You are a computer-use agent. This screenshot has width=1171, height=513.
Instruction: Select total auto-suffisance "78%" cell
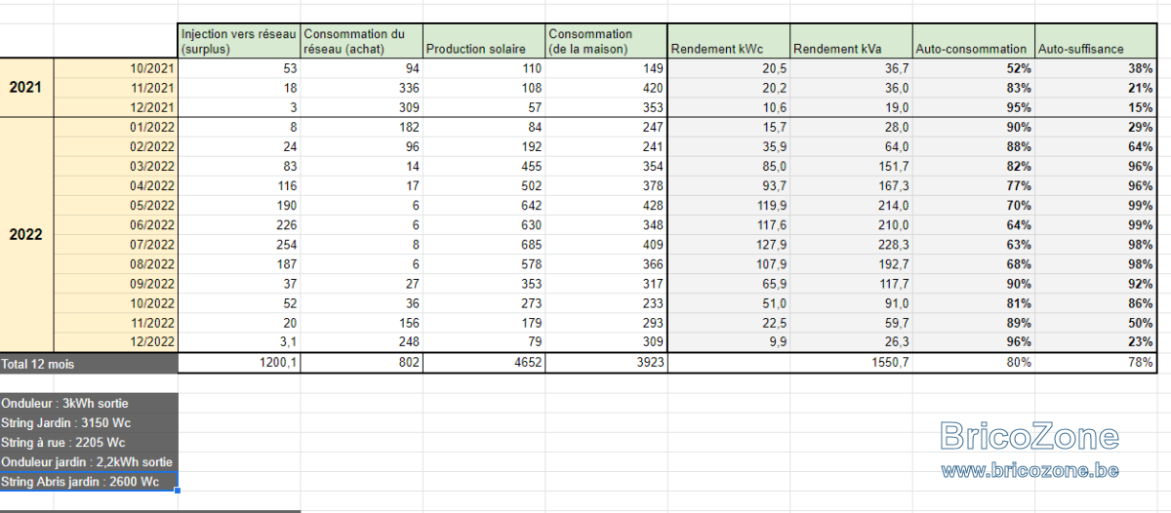pos(1095,363)
